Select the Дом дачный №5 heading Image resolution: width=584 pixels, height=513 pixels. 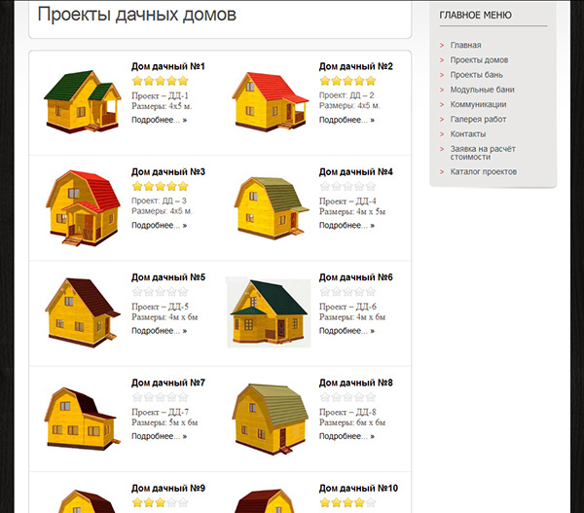168,277
